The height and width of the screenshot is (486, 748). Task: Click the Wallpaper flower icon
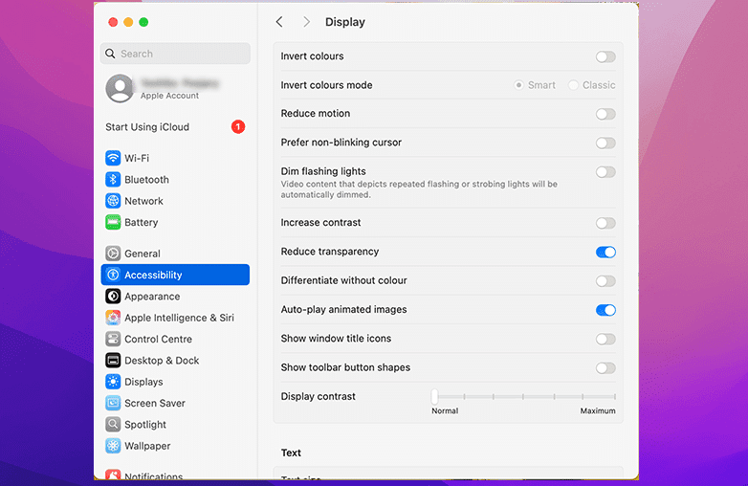click(x=113, y=446)
